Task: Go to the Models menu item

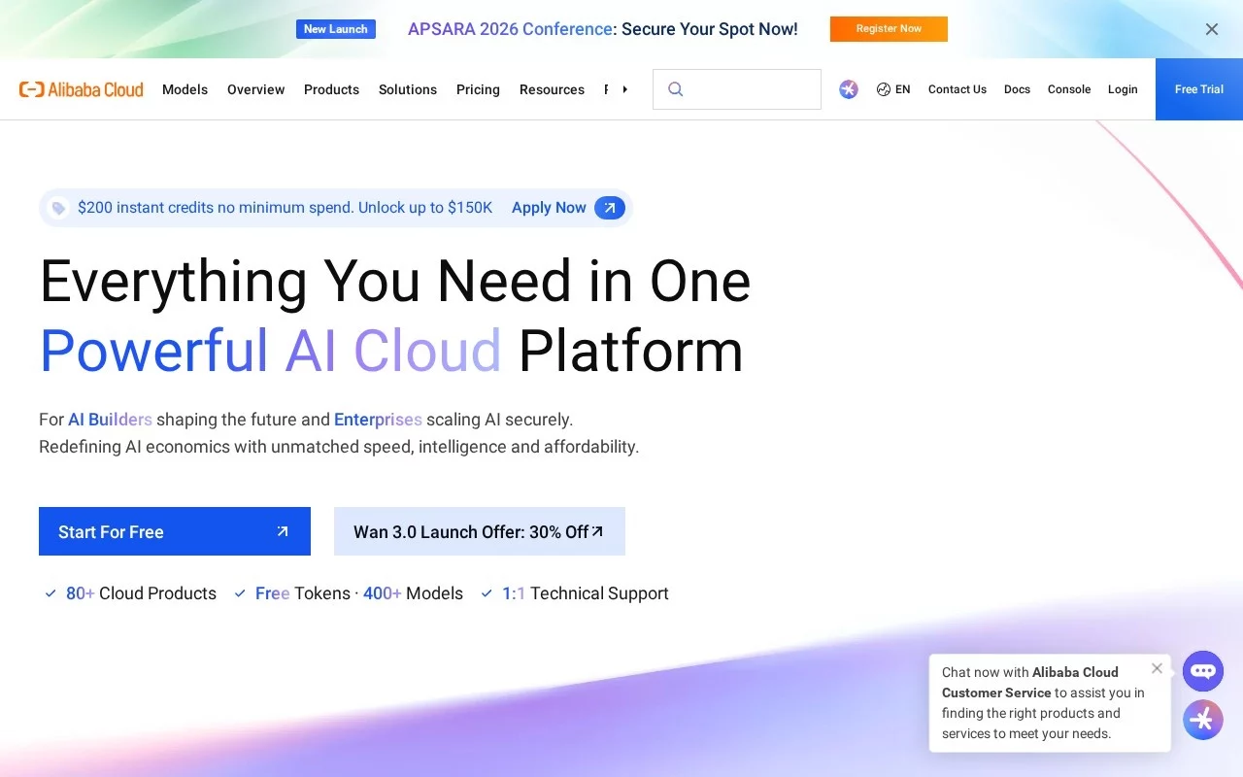Action: (185, 89)
